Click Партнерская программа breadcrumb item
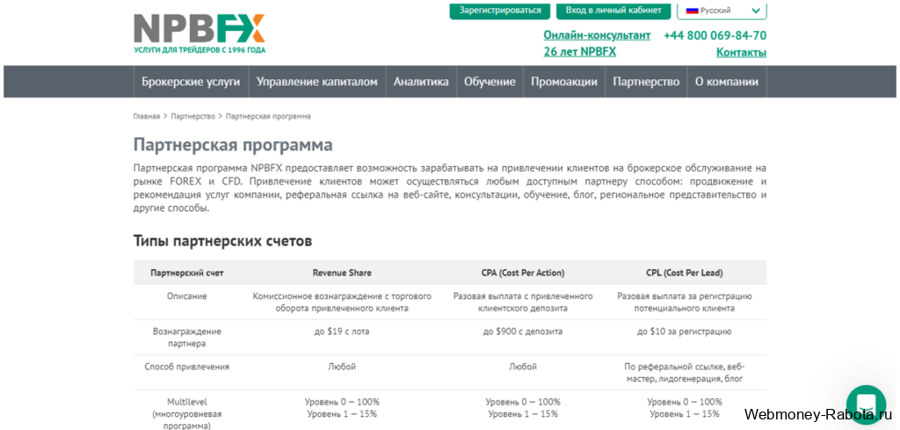Image resolution: width=900 pixels, height=430 pixels. [268, 116]
